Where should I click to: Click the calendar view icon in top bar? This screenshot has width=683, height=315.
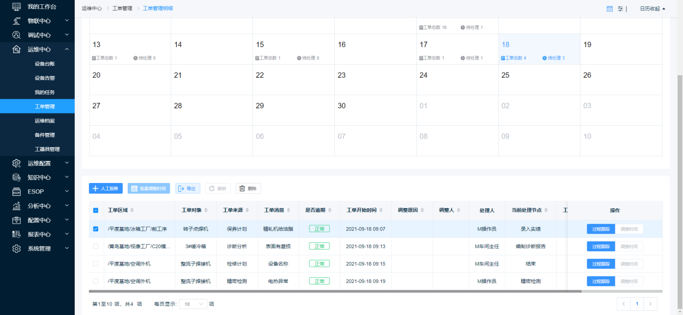click(x=609, y=8)
